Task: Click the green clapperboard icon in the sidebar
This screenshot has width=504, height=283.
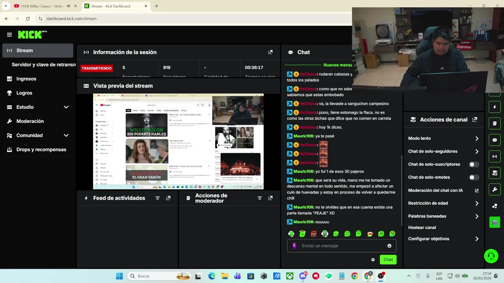Action: point(495,222)
